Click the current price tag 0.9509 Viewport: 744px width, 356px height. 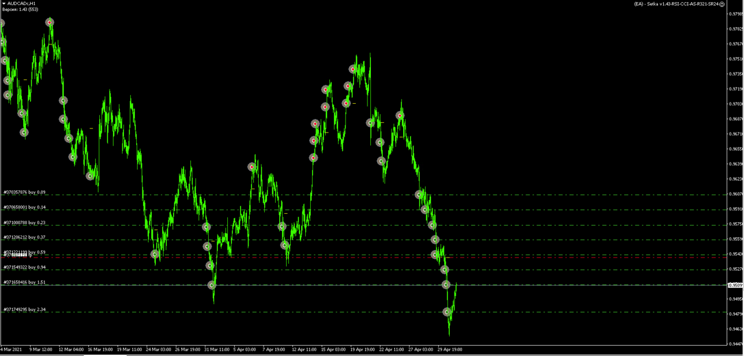[735, 285]
